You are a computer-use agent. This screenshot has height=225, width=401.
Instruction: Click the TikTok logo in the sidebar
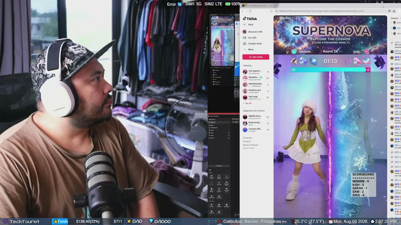(250, 19)
